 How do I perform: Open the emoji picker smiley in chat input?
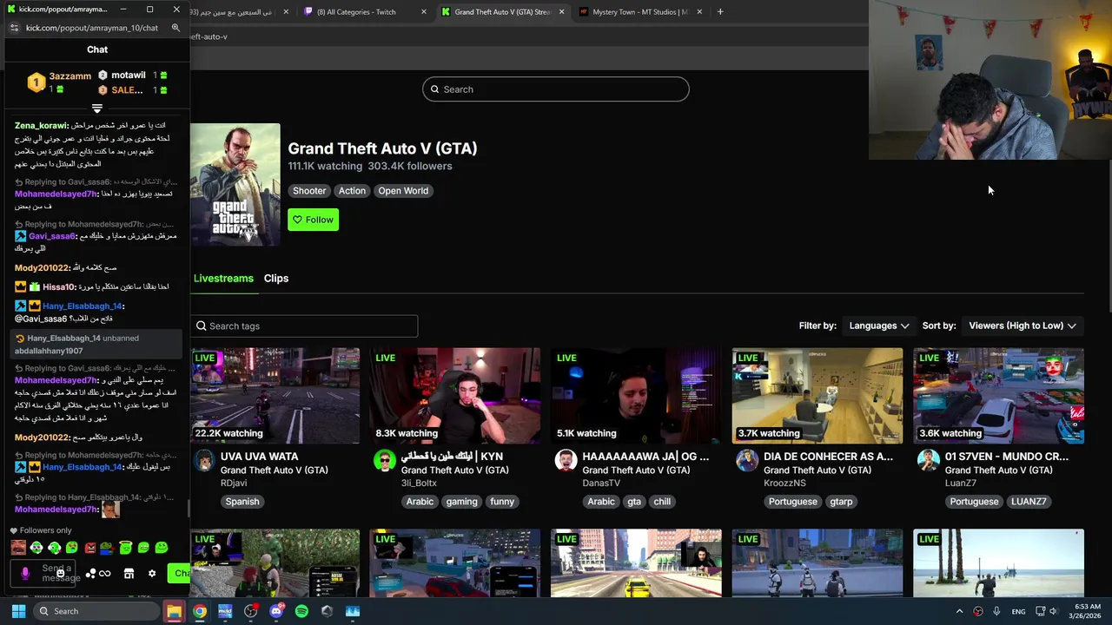click(60, 574)
